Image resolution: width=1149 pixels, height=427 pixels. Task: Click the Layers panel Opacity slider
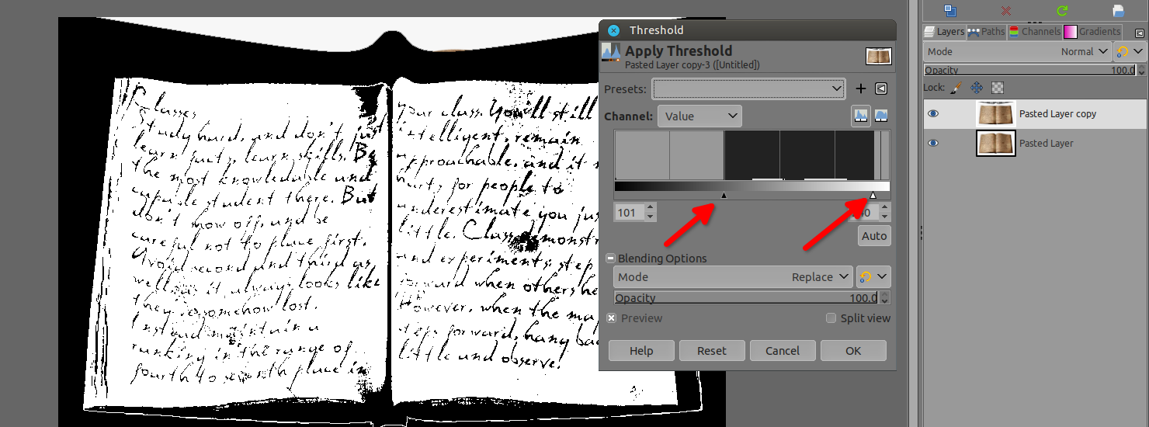[1029, 70]
